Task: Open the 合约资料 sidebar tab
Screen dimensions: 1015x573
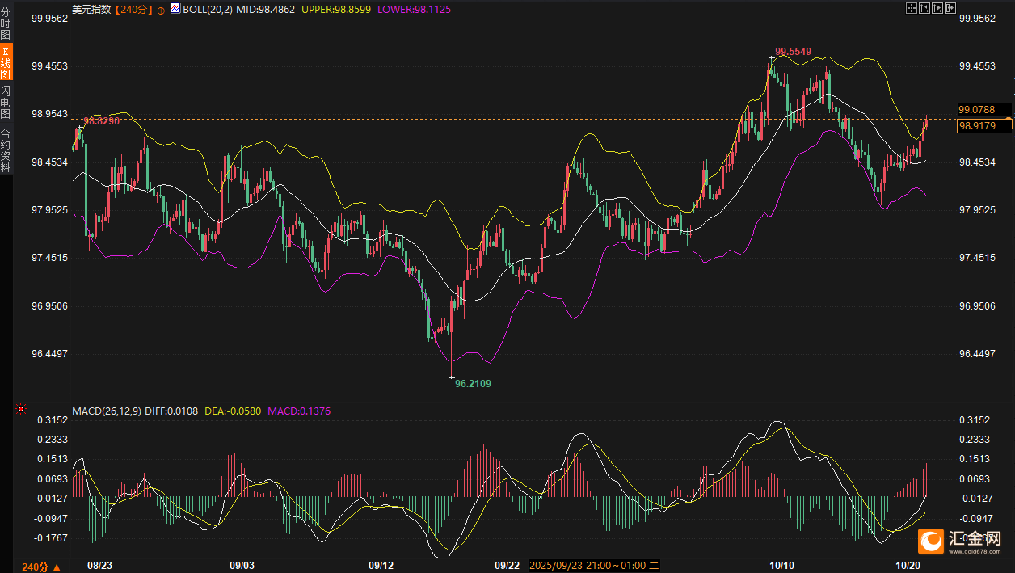Action: click(6, 150)
